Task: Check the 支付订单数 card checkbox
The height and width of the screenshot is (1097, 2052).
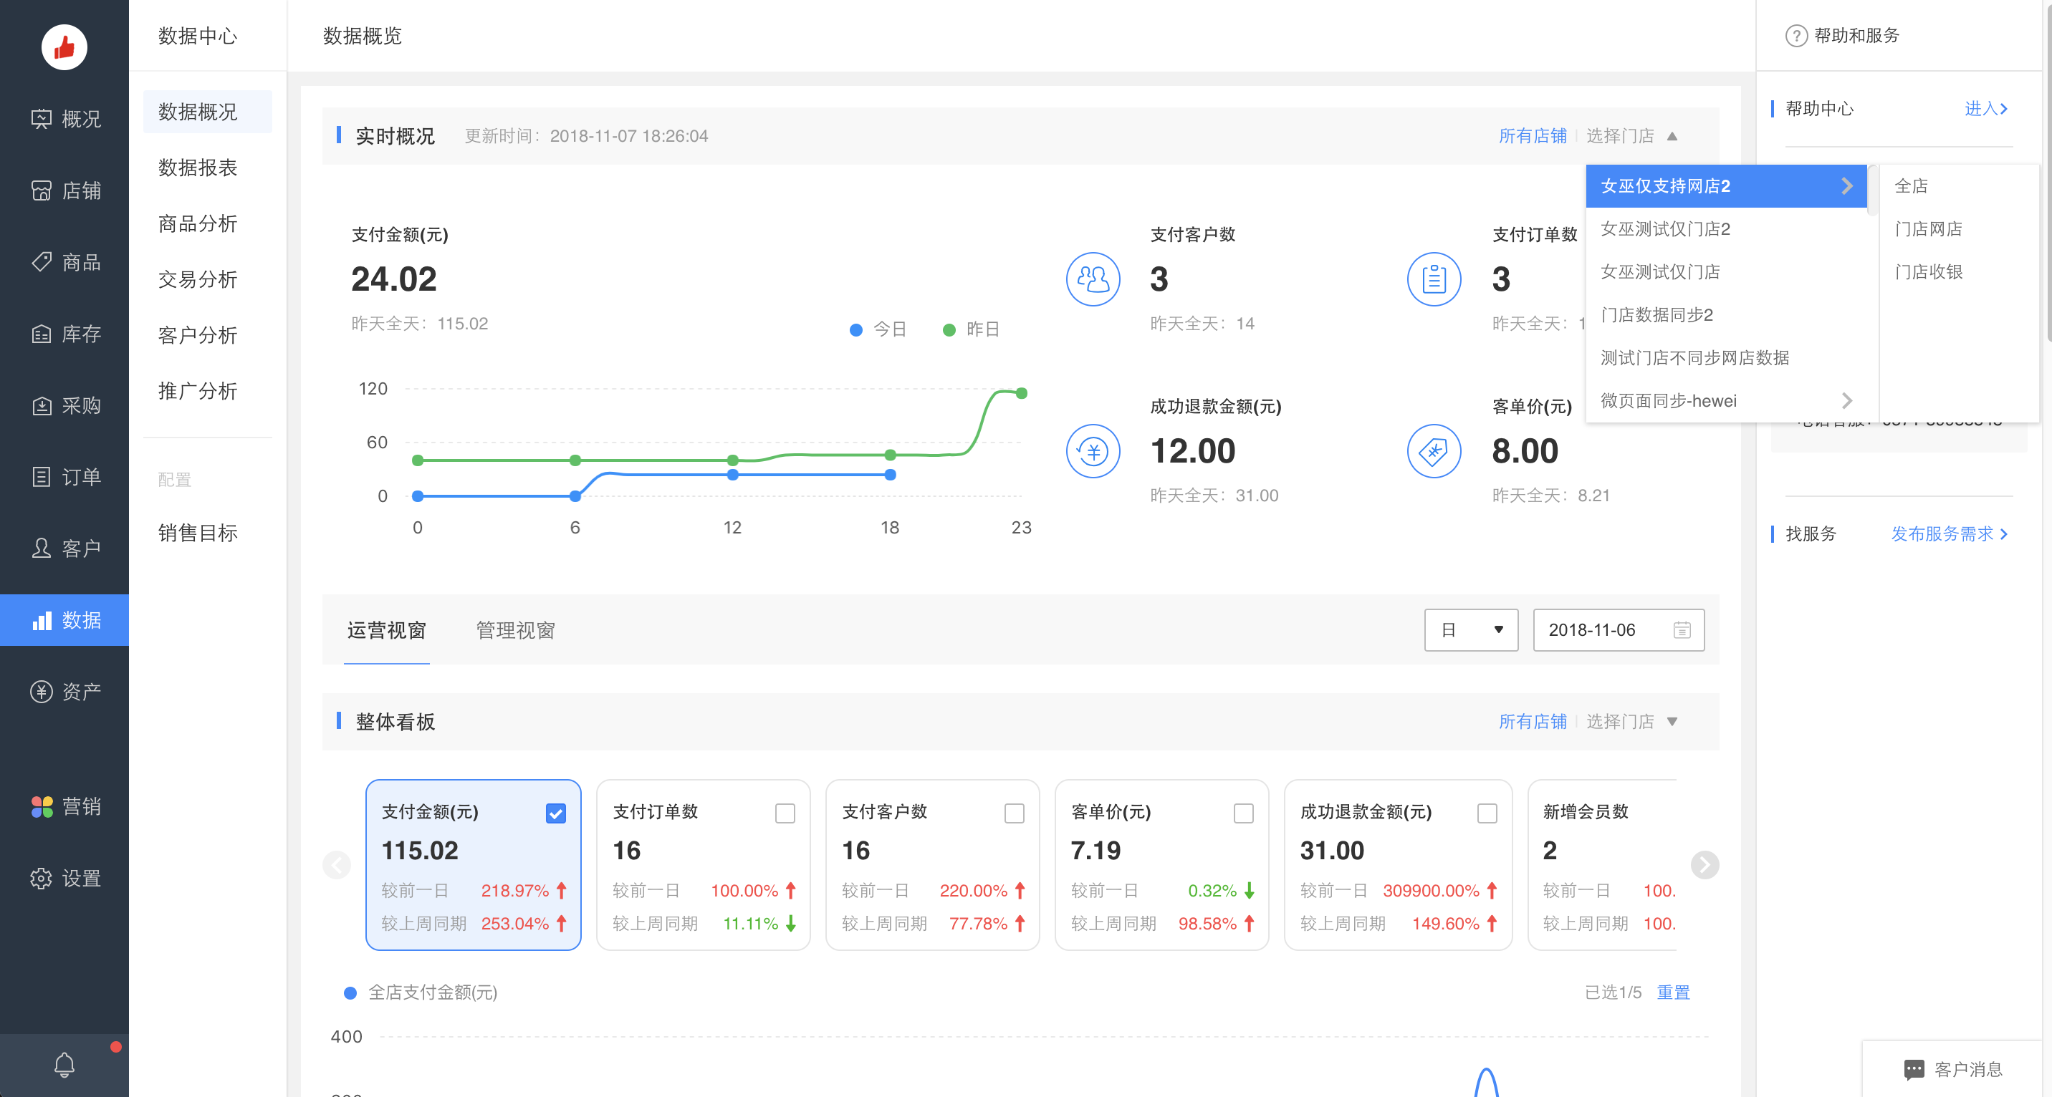Action: point(785,813)
